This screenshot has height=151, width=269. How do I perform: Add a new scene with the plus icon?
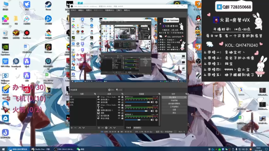pos(72,128)
